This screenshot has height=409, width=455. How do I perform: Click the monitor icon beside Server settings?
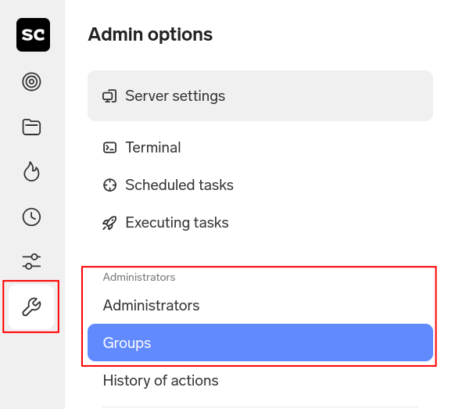pyautogui.click(x=109, y=96)
